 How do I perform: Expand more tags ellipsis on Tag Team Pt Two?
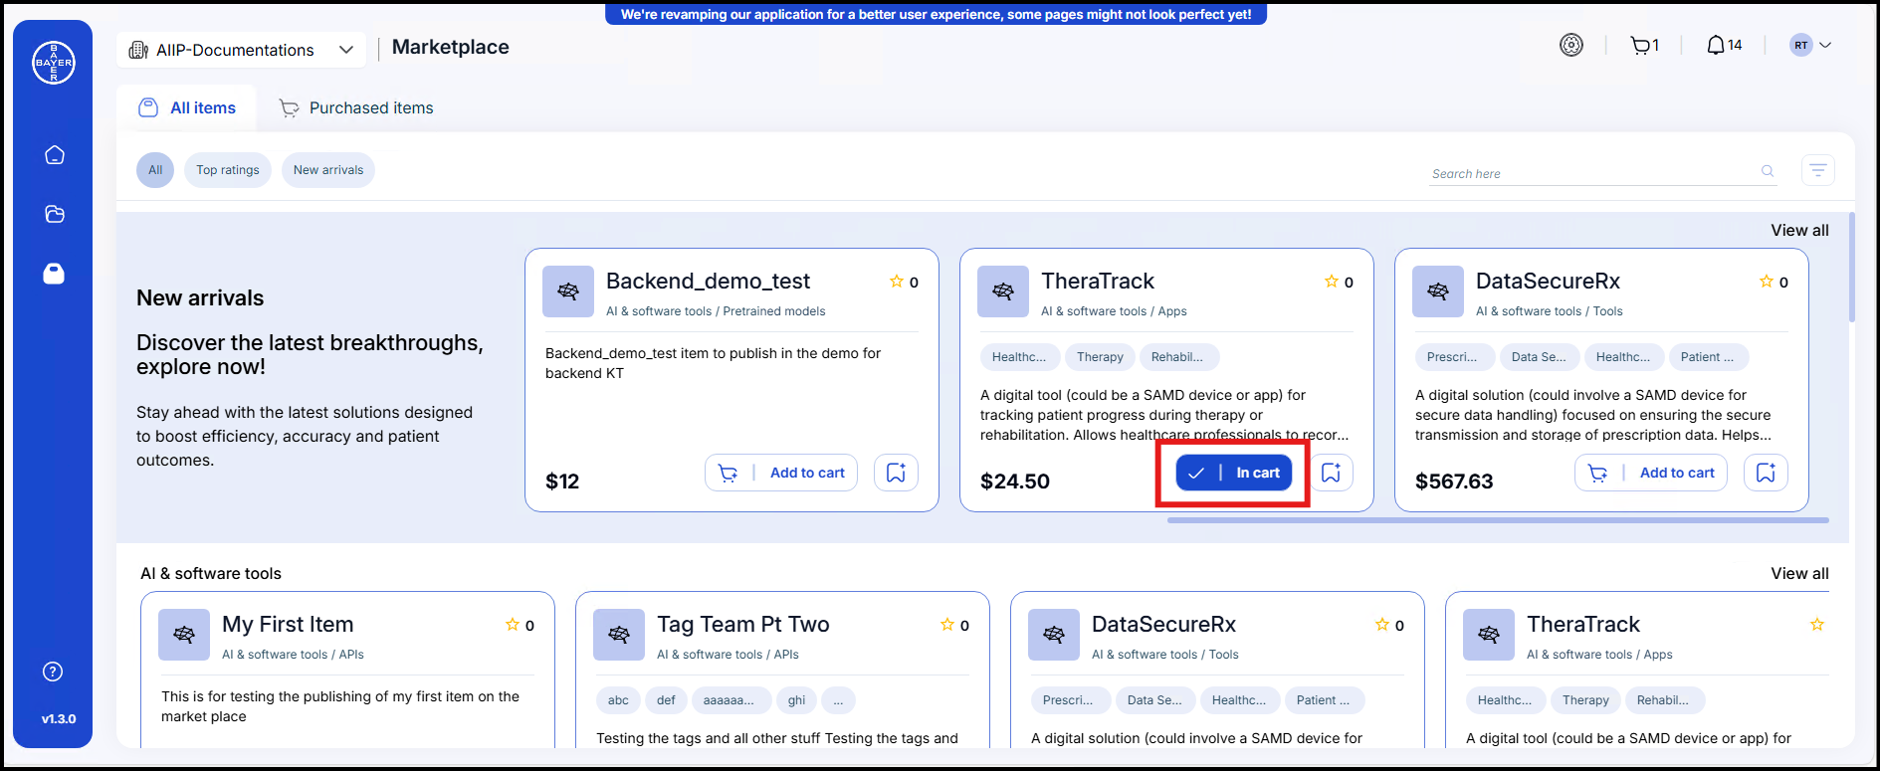(x=838, y=700)
